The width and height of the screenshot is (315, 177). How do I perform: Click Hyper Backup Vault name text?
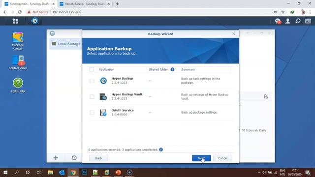127,94
